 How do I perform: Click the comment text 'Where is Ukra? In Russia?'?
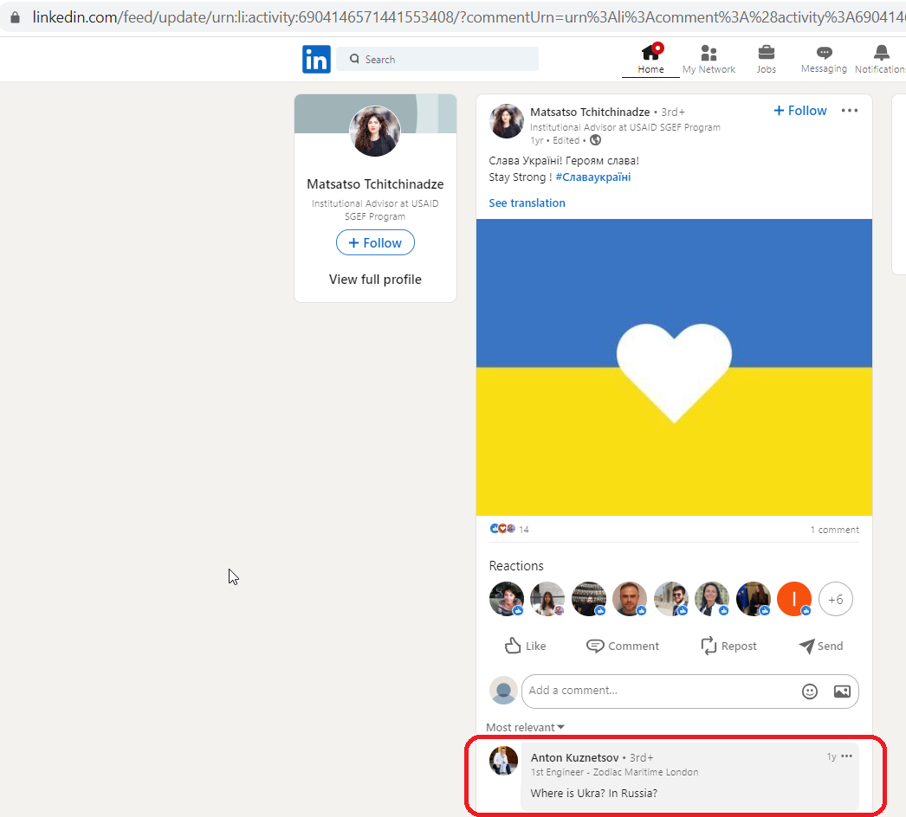(x=594, y=794)
